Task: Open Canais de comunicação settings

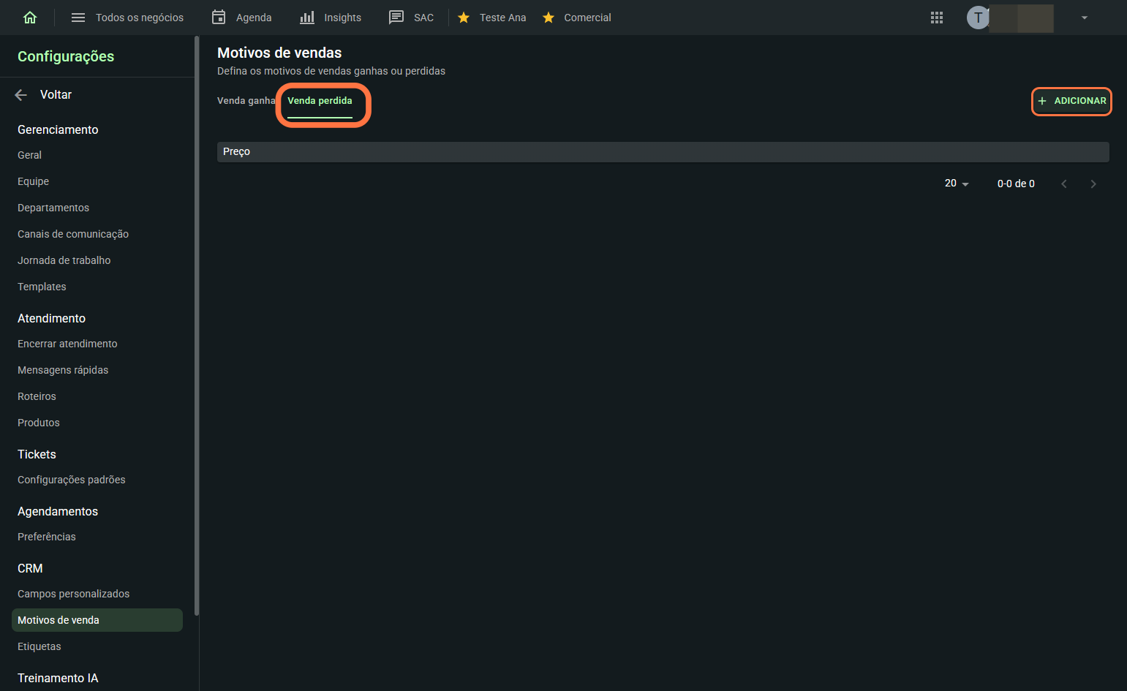Action: point(73,234)
